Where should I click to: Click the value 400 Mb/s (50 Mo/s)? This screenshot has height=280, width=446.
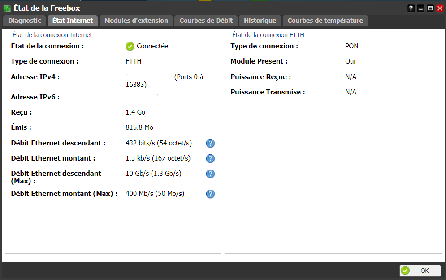pyautogui.click(x=155, y=194)
